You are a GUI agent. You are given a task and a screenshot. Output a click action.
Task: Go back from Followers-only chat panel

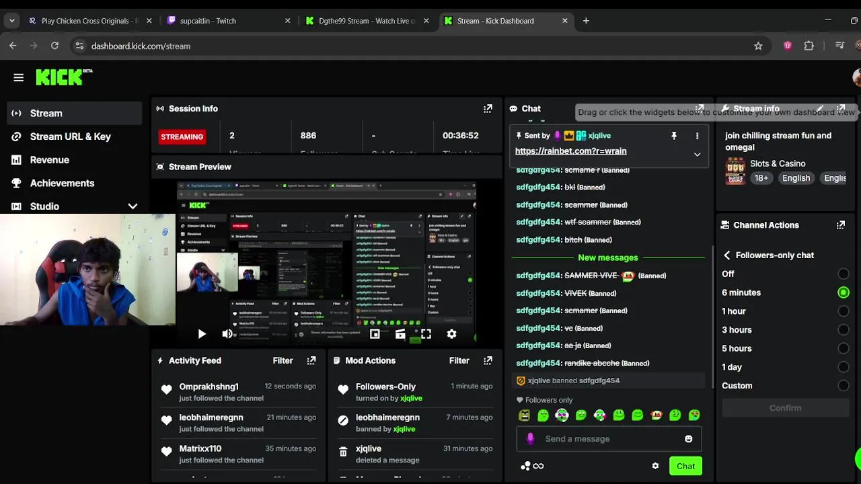pos(727,255)
